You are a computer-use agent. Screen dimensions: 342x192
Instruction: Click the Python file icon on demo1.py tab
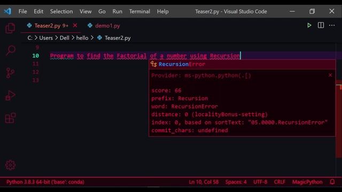(90, 26)
